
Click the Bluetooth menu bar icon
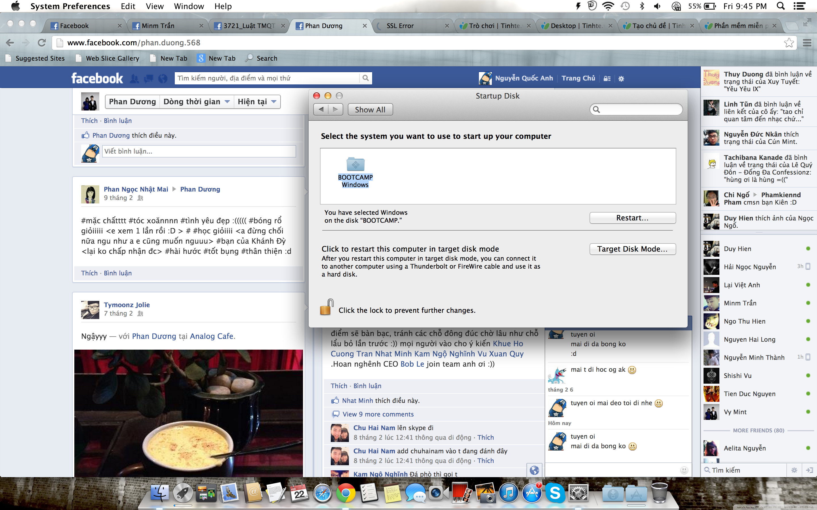pos(642,6)
